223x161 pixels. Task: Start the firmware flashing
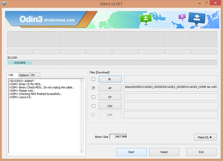coord(131,152)
